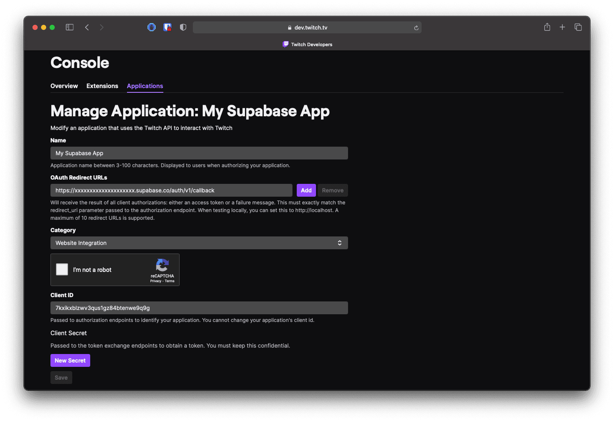Click the 1Password extension icon

151,27
